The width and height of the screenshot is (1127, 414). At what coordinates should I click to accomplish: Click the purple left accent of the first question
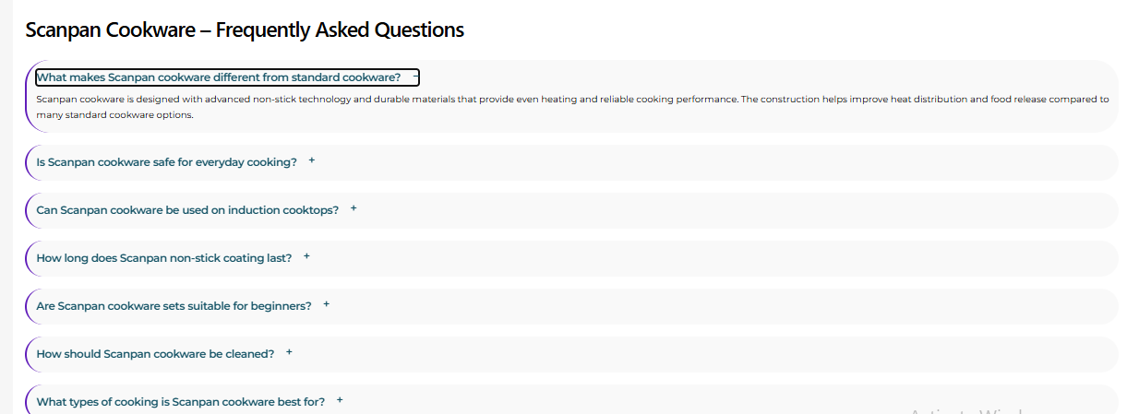point(27,97)
